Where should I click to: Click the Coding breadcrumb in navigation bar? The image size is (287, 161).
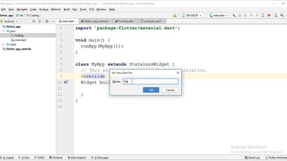33,15
